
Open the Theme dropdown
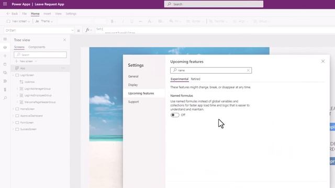(x=44, y=21)
